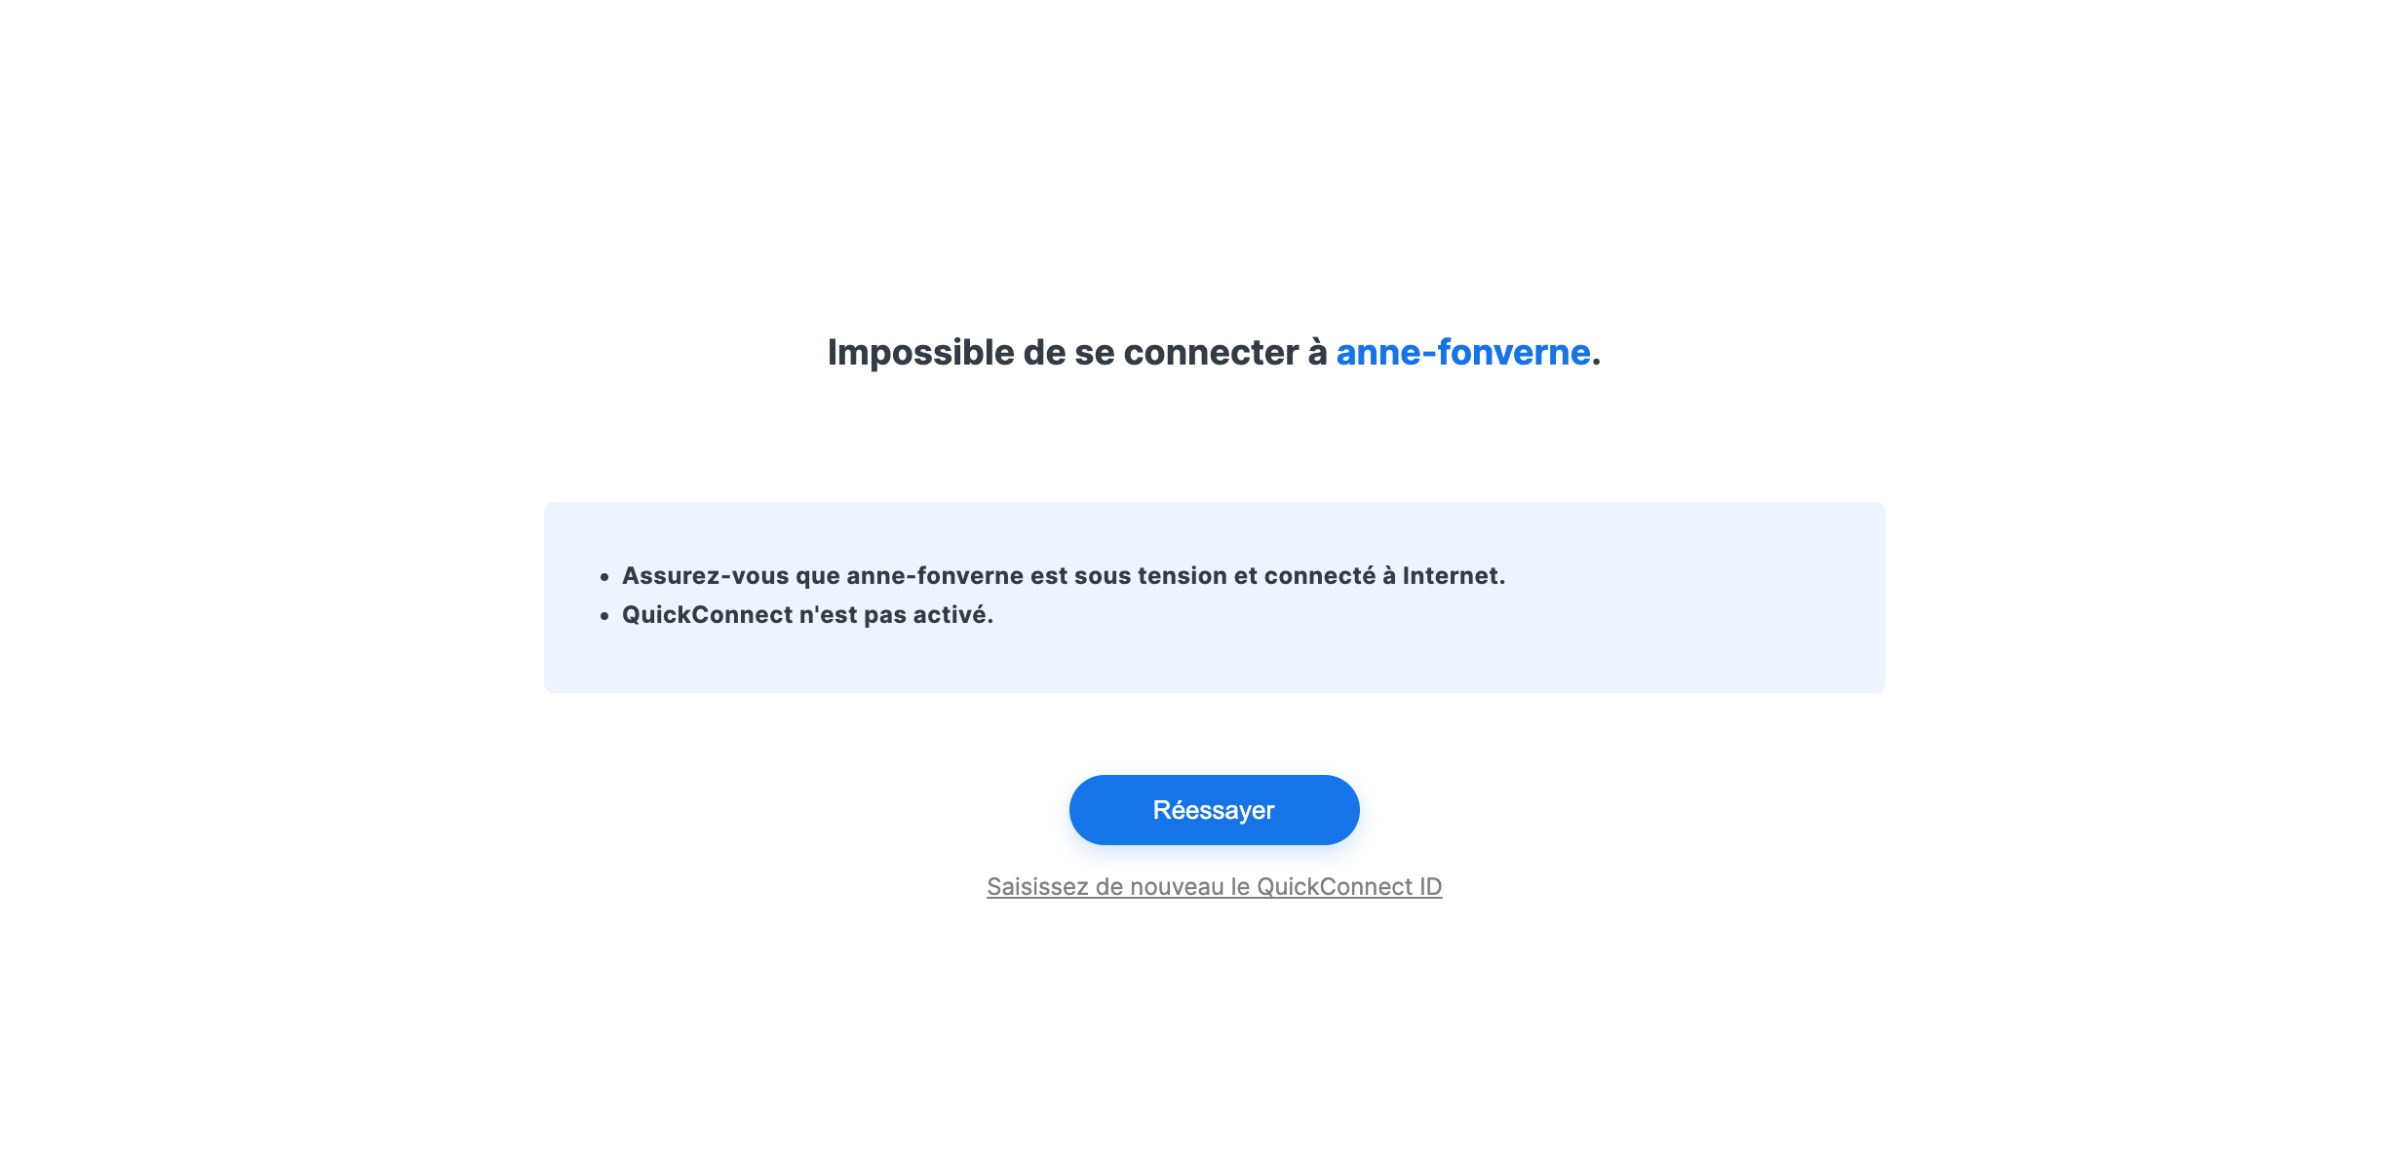The height and width of the screenshot is (1160, 2406).
Task: Click the words 'n'est pas' in the second bullet
Action: [852, 614]
